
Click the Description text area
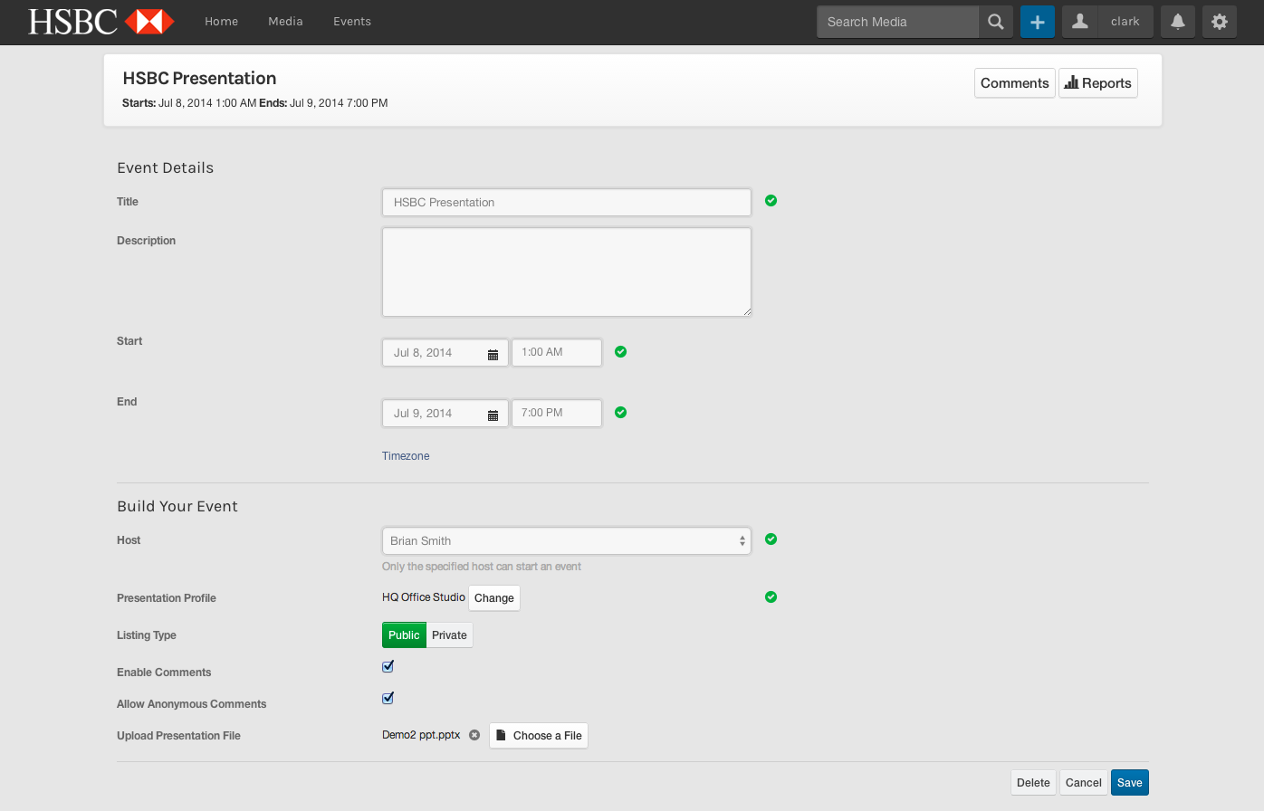[x=567, y=272]
